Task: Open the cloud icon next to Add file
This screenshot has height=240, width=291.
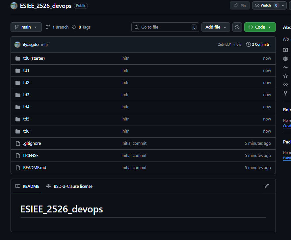Action: (x=237, y=27)
